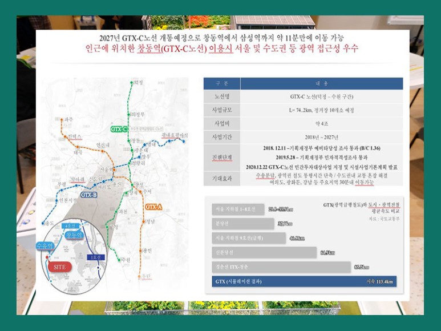This screenshot has height=331, width=441.
Task: Select the 사업비 row label
Action: coord(222,123)
